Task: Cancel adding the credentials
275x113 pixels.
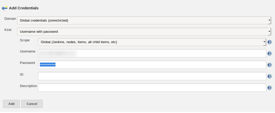Action: (x=32, y=104)
